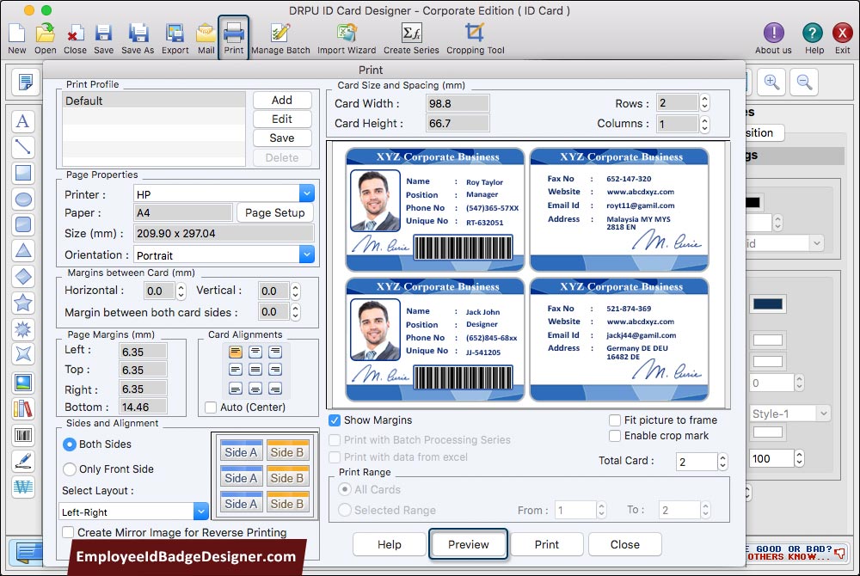The image size is (860, 576).
Task: Select the top-left card alignment option
Action: (236, 352)
